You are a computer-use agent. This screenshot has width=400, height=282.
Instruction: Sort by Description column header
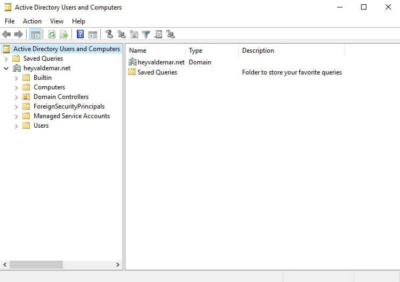point(292,51)
